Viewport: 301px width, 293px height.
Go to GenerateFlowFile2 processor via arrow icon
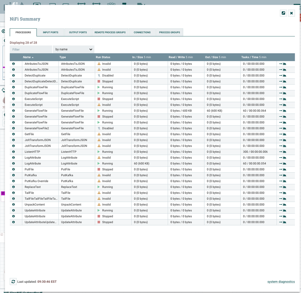[x=281, y=128]
